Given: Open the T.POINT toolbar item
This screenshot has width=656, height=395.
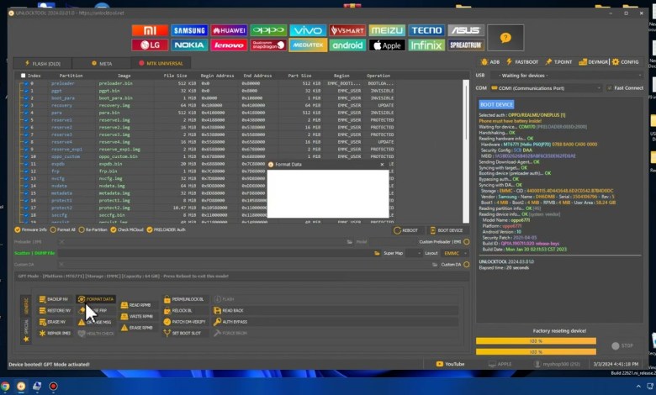Looking at the screenshot, I should click(558, 62).
